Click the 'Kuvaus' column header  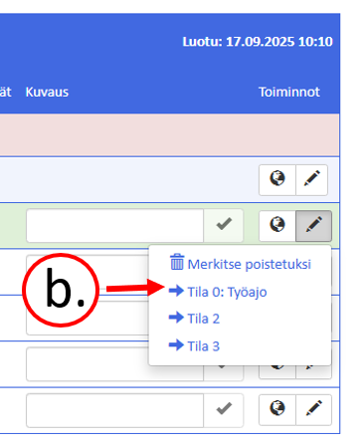coord(47,92)
